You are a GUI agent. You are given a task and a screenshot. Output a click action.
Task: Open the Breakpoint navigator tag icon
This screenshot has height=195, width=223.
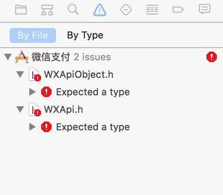coord(178,10)
